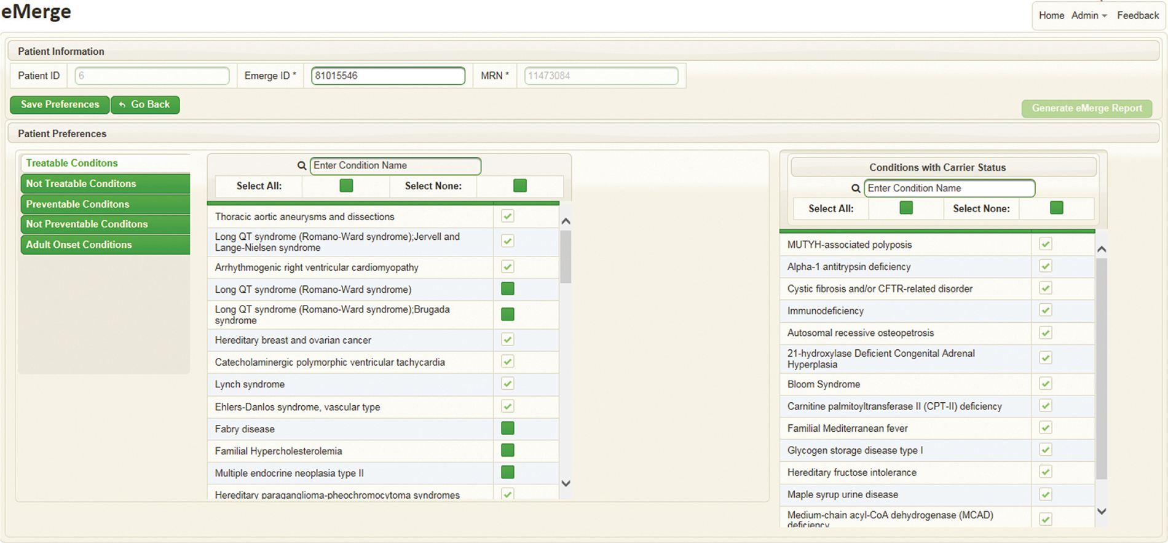1168x543 pixels.
Task: Uncheck Maple syrup urine disease
Action: tap(1046, 494)
